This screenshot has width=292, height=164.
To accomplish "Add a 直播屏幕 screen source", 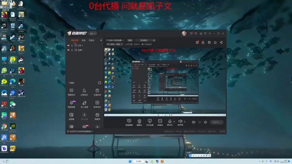I will pyautogui.click(x=129, y=122).
